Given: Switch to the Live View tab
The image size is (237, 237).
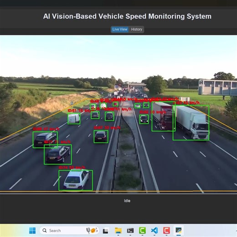Looking at the screenshot, I should click(120, 29).
